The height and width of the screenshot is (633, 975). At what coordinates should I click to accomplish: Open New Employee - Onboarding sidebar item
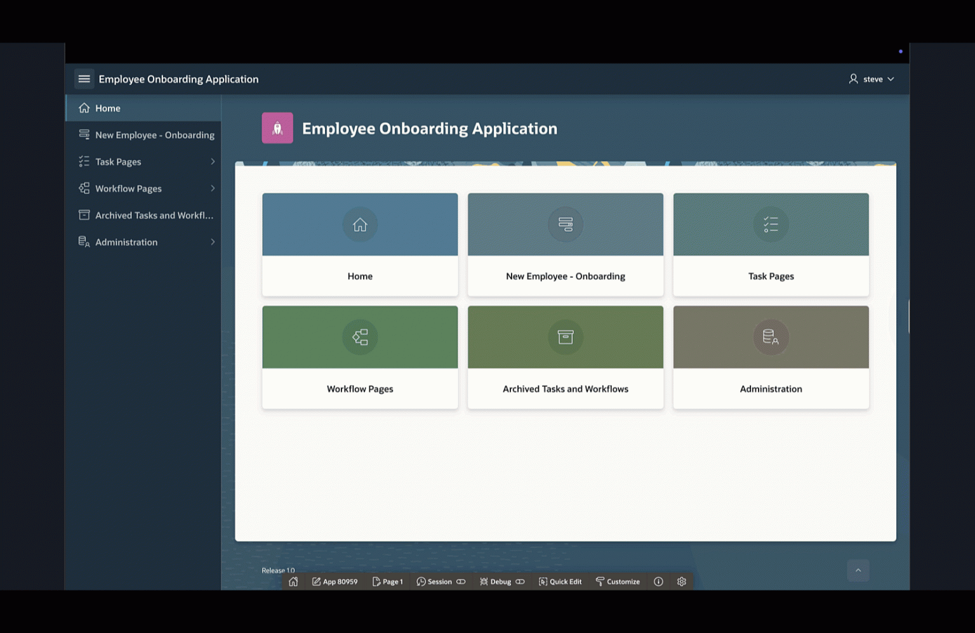(154, 135)
